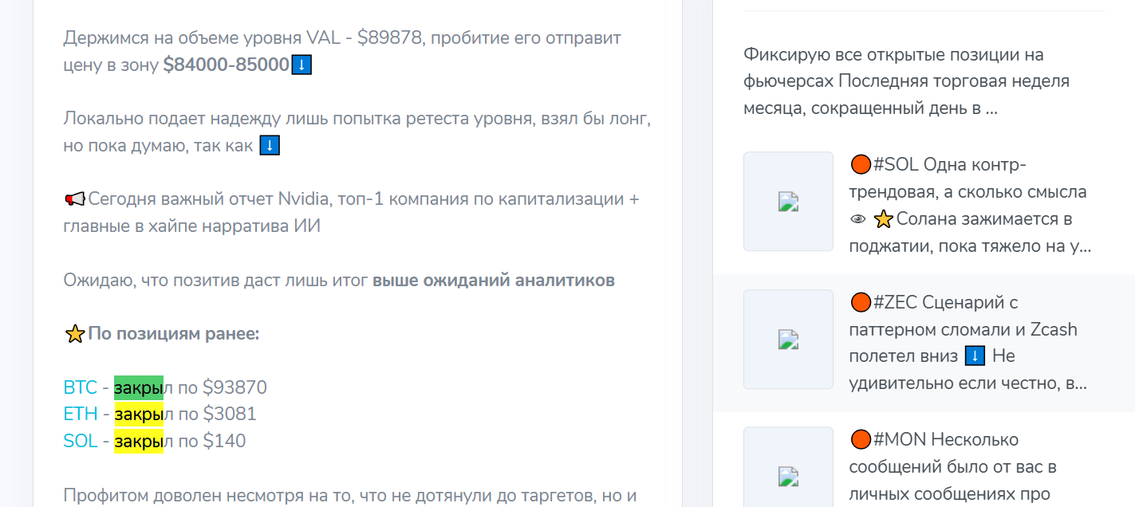The width and height of the screenshot is (1135, 507).
Task: Click the down-arrow emoji in the #ZEC post
Action: point(974,356)
